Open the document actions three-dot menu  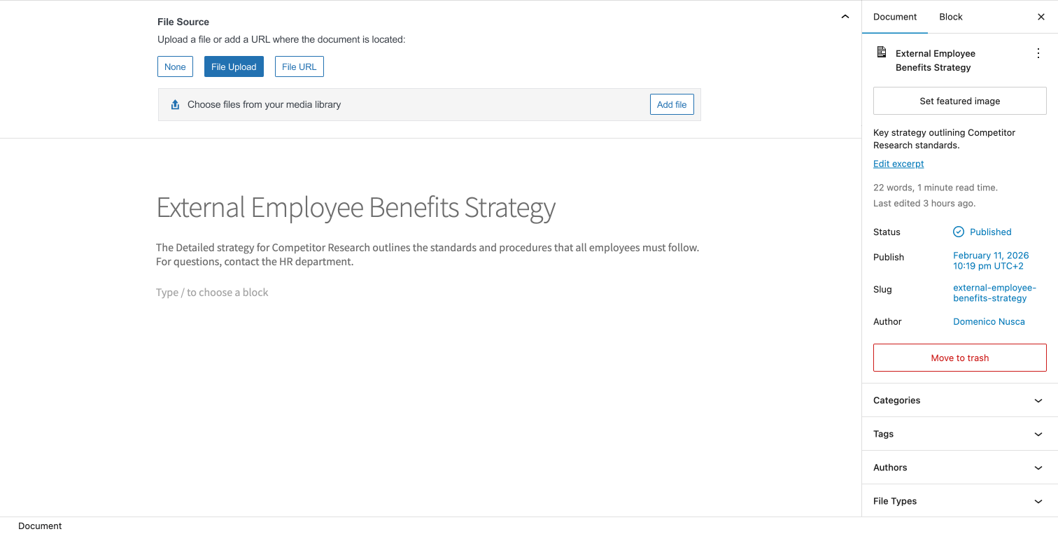(1038, 53)
